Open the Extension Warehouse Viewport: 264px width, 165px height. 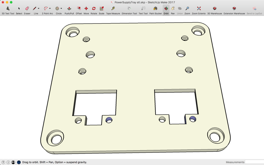pyautogui.click(x=234, y=9)
